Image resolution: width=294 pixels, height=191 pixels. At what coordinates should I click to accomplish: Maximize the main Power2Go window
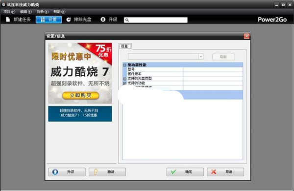click(x=283, y=5)
